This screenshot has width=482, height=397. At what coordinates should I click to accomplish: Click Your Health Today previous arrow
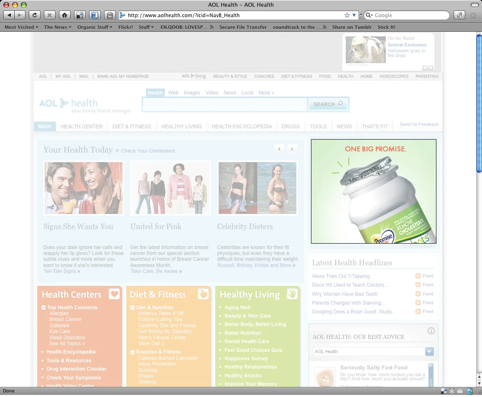click(x=279, y=149)
